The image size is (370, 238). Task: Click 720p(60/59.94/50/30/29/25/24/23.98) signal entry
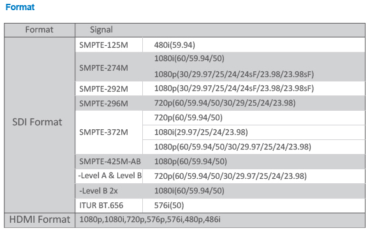click(x=225, y=103)
